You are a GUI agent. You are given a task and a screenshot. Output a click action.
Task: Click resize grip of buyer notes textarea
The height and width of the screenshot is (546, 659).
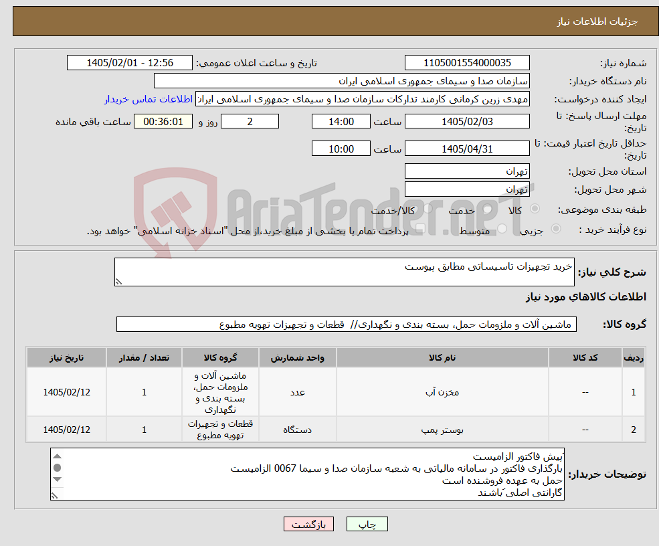click(x=54, y=496)
